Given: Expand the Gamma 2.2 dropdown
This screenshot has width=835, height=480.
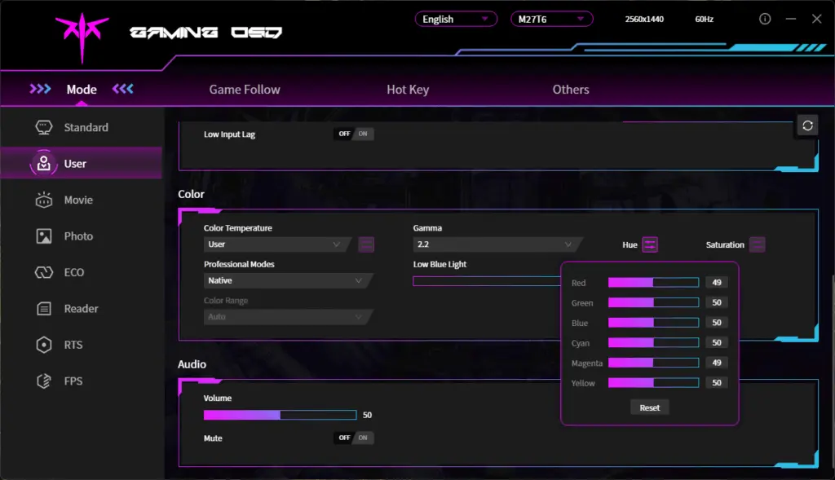Looking at the screenshot, I should (496, 244).
